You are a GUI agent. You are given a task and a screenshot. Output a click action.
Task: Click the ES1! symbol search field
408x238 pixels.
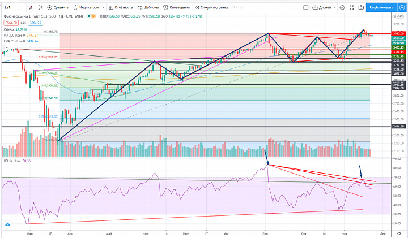[x=14, y=7]
